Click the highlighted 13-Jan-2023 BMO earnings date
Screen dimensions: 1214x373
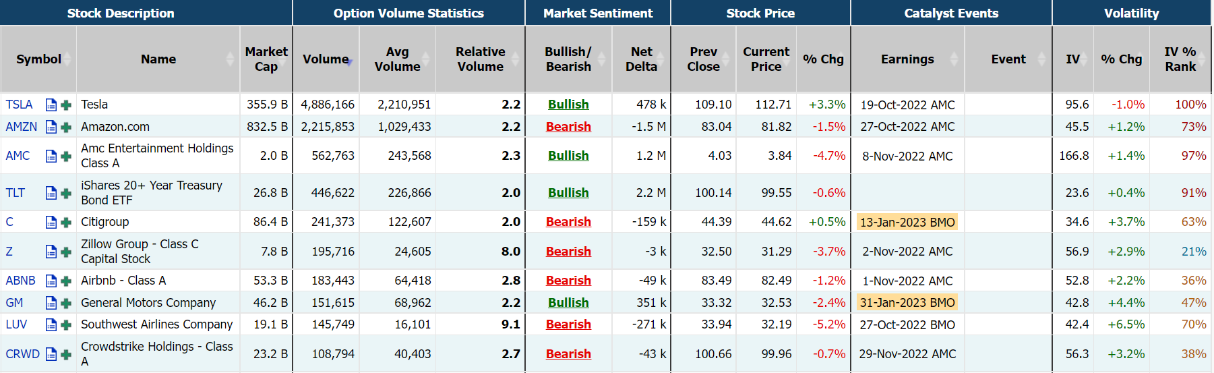[907, 222]
